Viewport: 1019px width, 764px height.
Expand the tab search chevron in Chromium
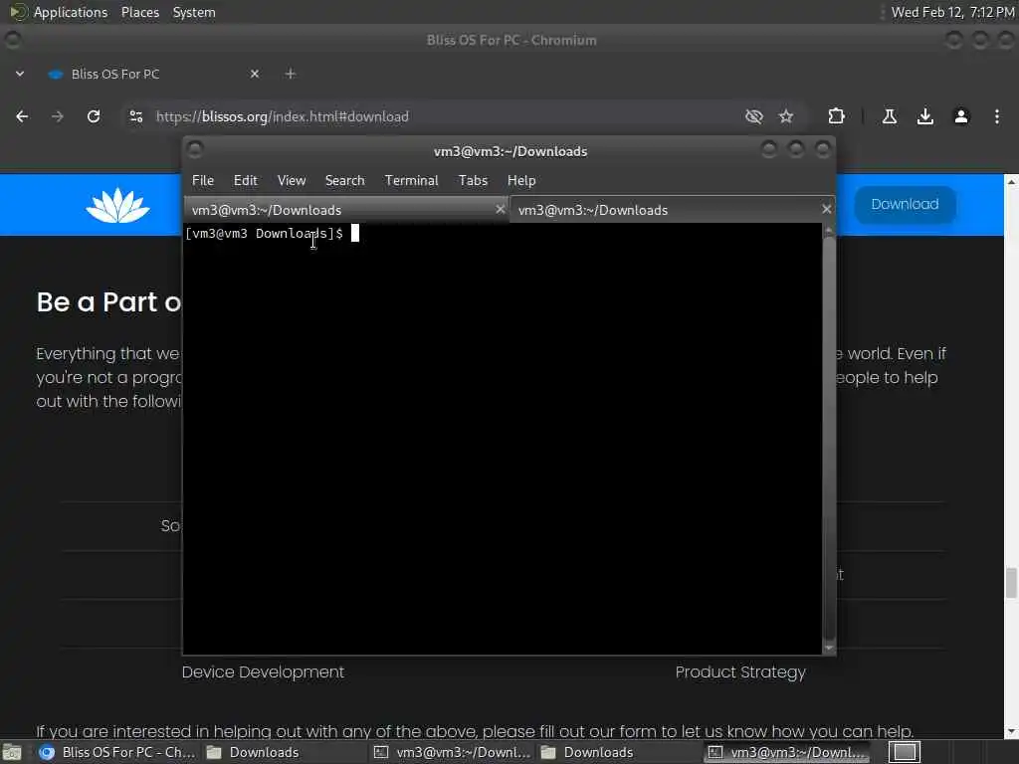[20, 74]
